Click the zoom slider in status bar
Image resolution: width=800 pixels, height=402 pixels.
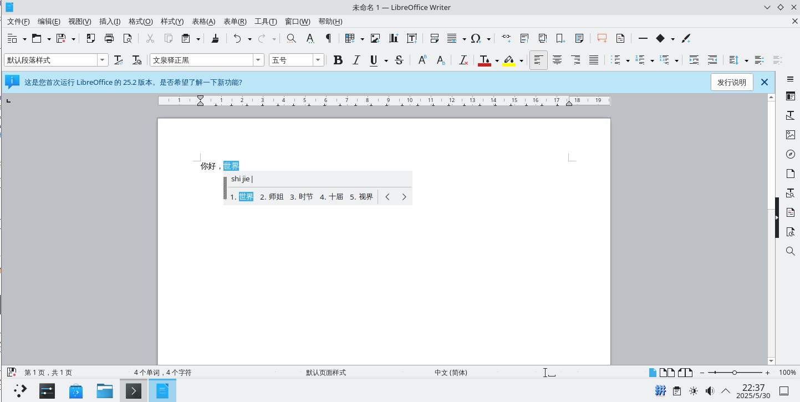point(734,373)
